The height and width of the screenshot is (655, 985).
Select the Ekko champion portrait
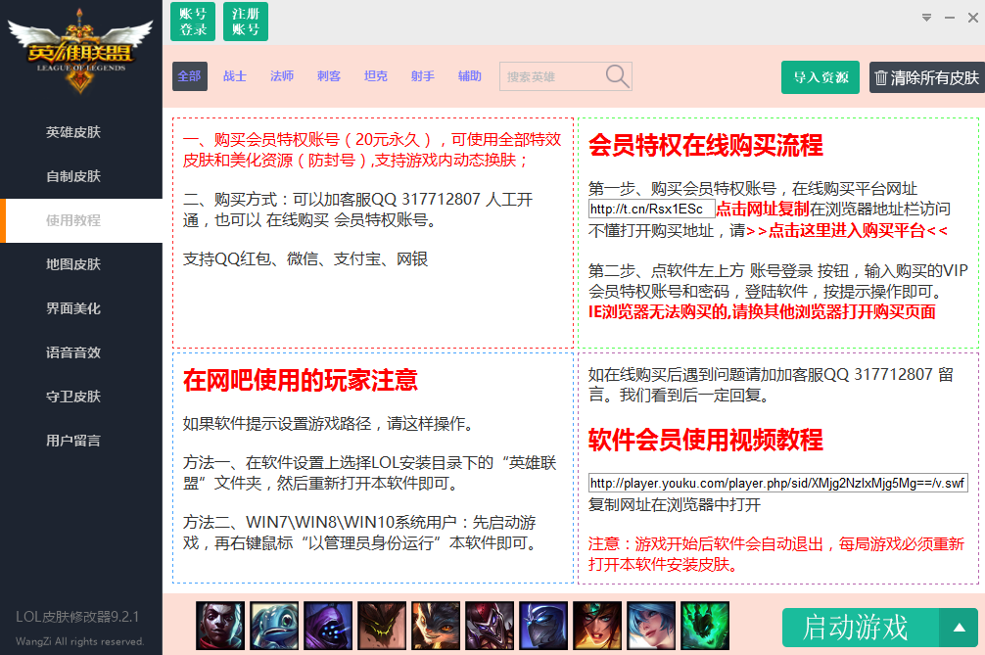(220, 626)
